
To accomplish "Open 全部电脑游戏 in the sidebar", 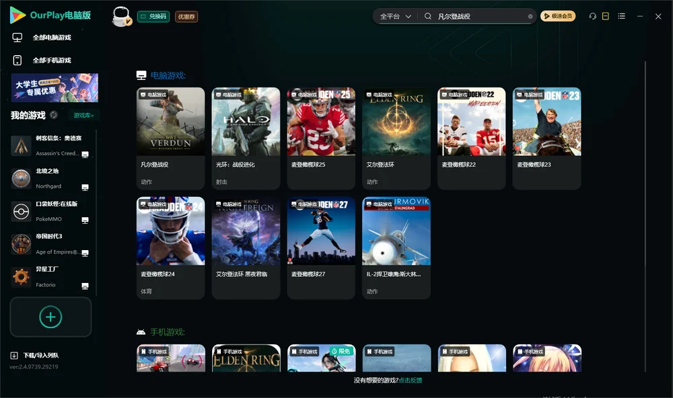I will (x=52, y=38).
